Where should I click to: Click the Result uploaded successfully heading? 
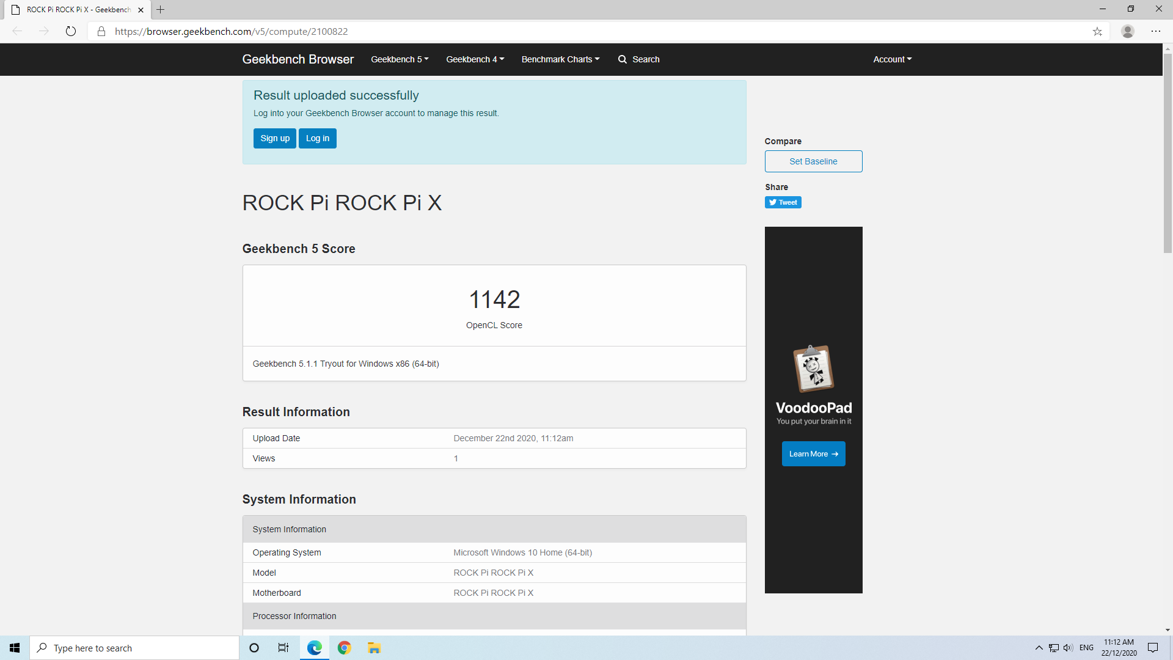coord(336,95)
